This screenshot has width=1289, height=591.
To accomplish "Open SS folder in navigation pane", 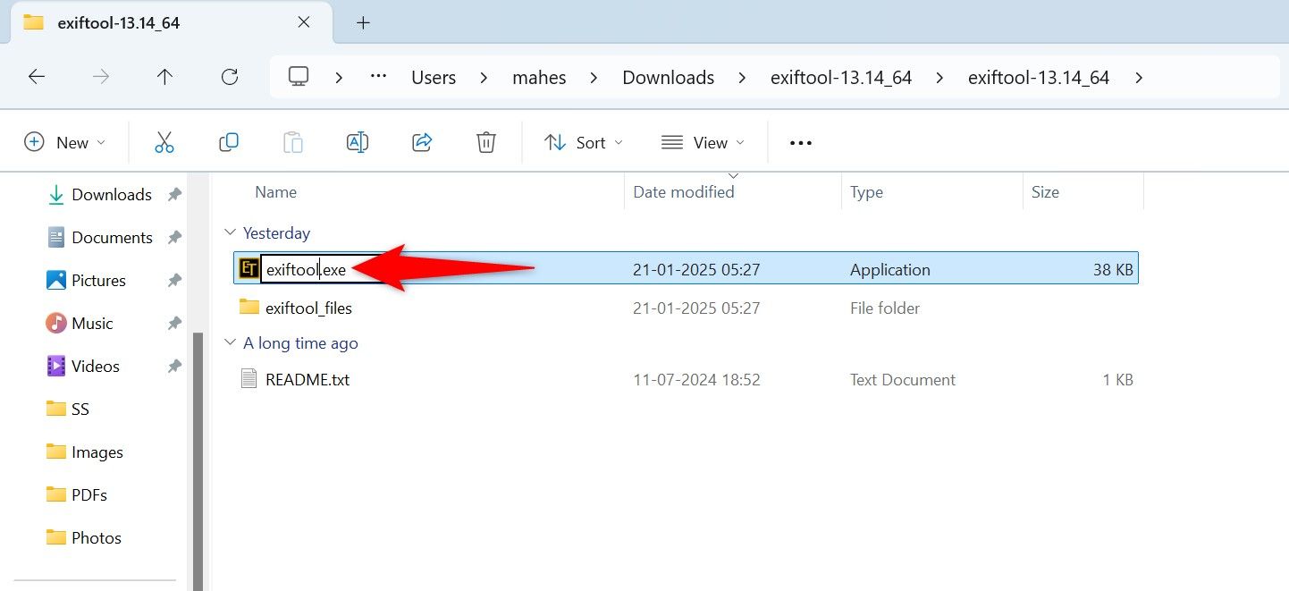I will (80, 409).
